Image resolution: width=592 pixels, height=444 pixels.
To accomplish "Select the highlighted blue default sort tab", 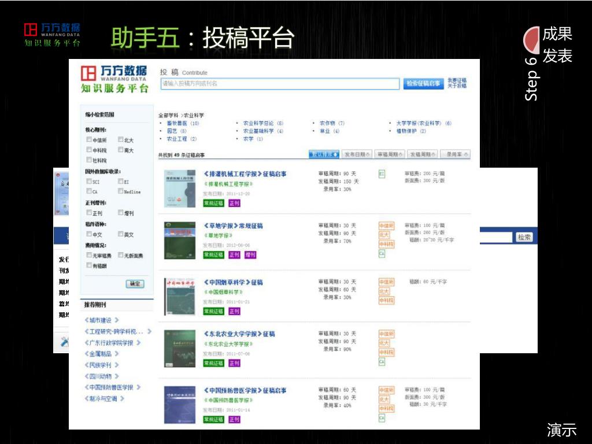I will pos(324,154).
